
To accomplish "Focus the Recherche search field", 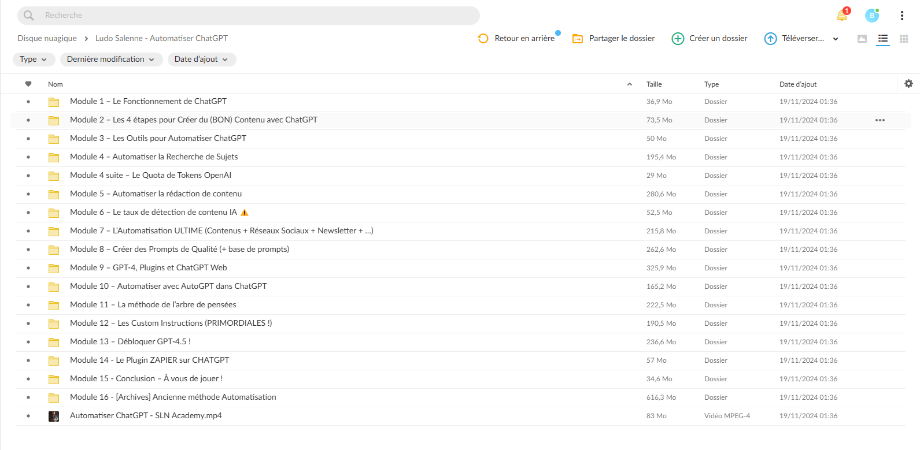I will (x=249, y=16).
